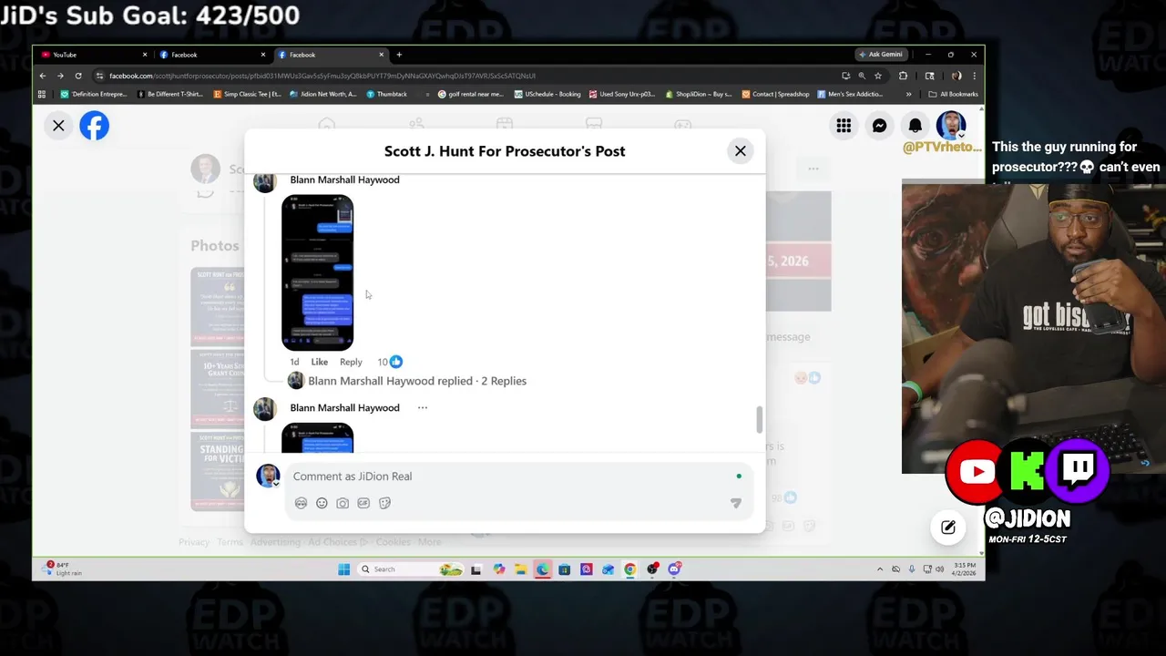Open 'Jidion Net Worth' bookmark
Screen dimensions: 1166x656
coord(322,94)
